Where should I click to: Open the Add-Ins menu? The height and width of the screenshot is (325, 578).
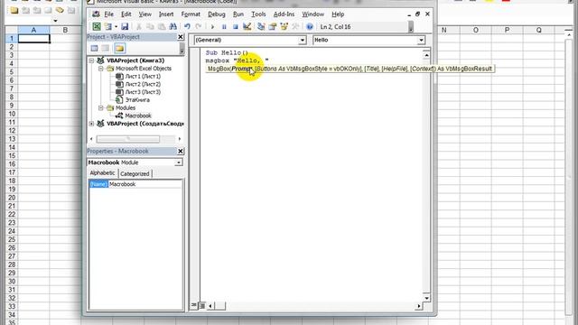tap(284, 14)
